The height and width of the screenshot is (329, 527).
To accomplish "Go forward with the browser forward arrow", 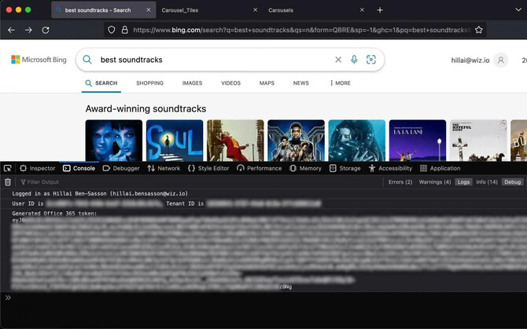I will [28, 30].
